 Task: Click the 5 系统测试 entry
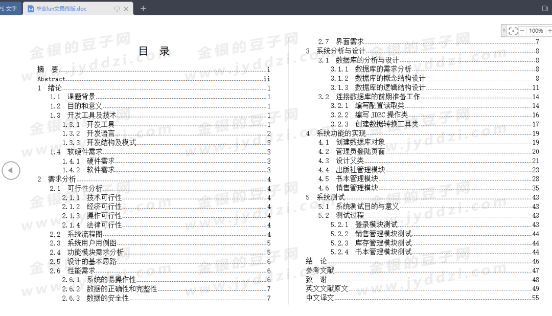tap(423, 197)
